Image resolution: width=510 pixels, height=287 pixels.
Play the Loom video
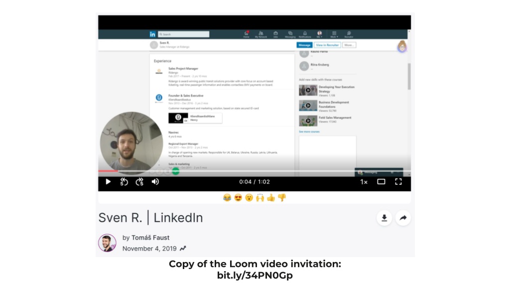pyautogui.click(x=108, y=182)
